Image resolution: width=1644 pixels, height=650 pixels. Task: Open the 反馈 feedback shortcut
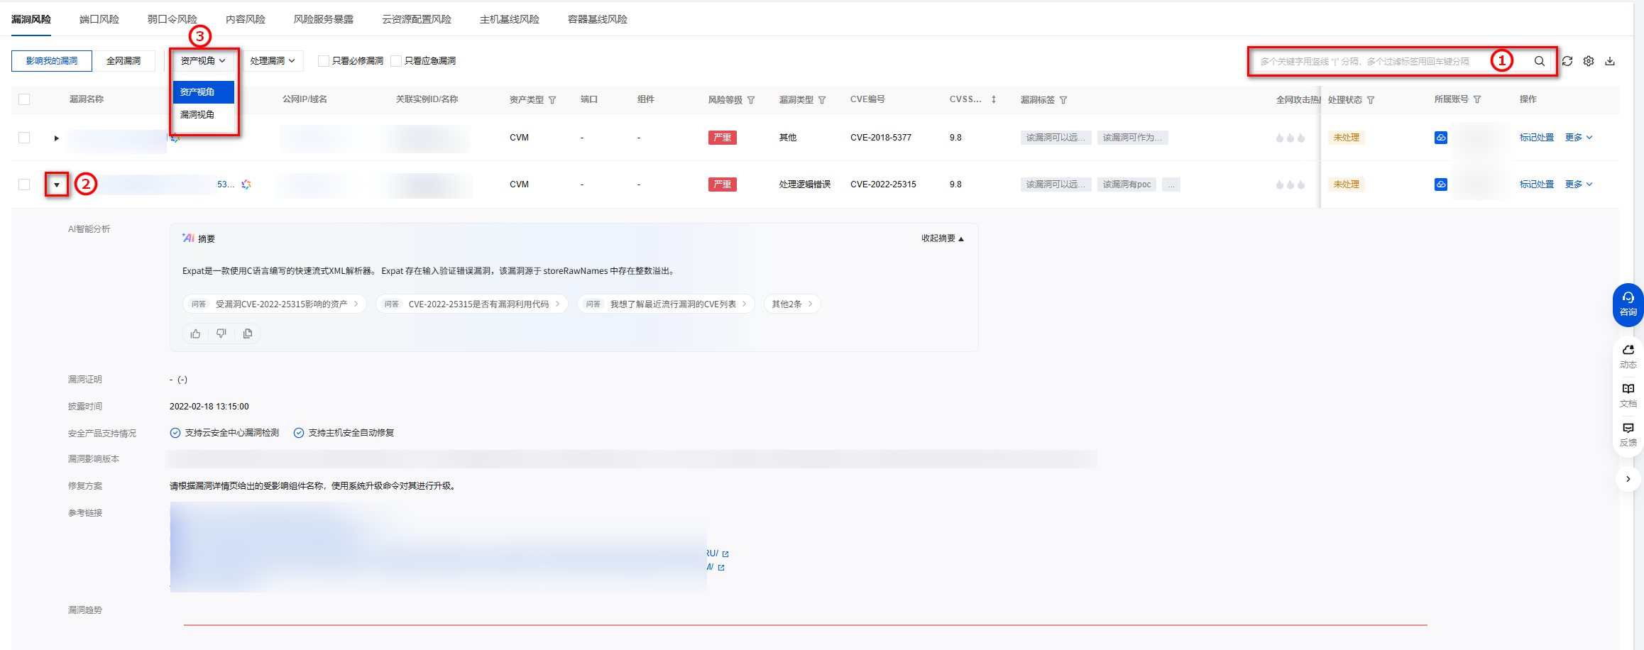click(1628, 435)
